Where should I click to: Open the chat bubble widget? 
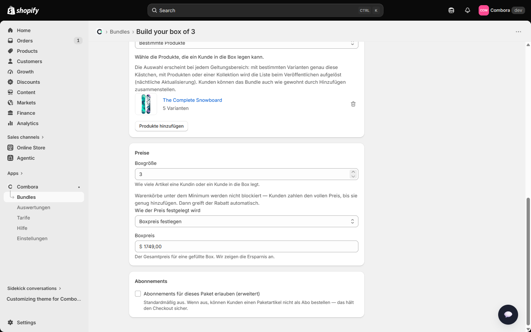click(508, 315)
